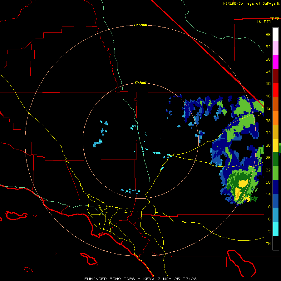This screenshot has width=281, height=281.
Task: Pick the bright orange legend swatch
Action: click(276, 118)
